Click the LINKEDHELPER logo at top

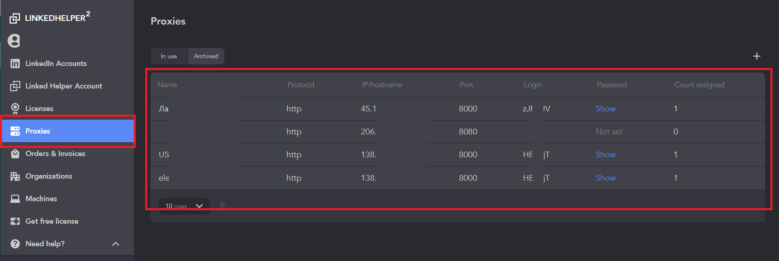coord(50,17)
